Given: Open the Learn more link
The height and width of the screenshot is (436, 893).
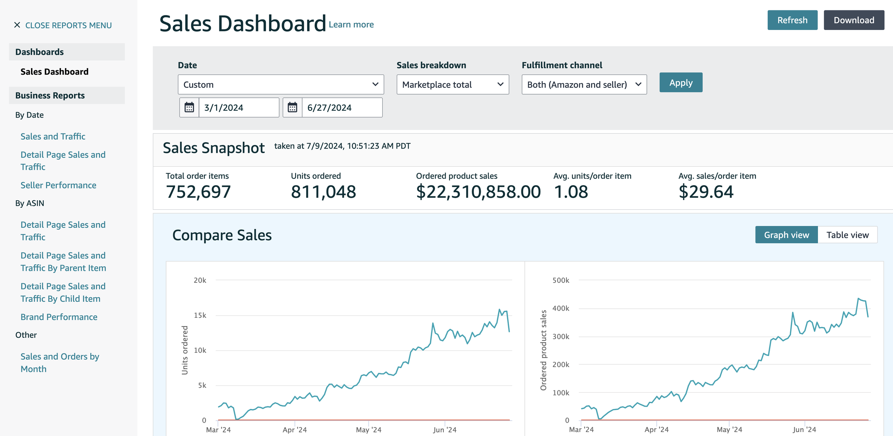Looking at the screenshot, I should (351, 24).
